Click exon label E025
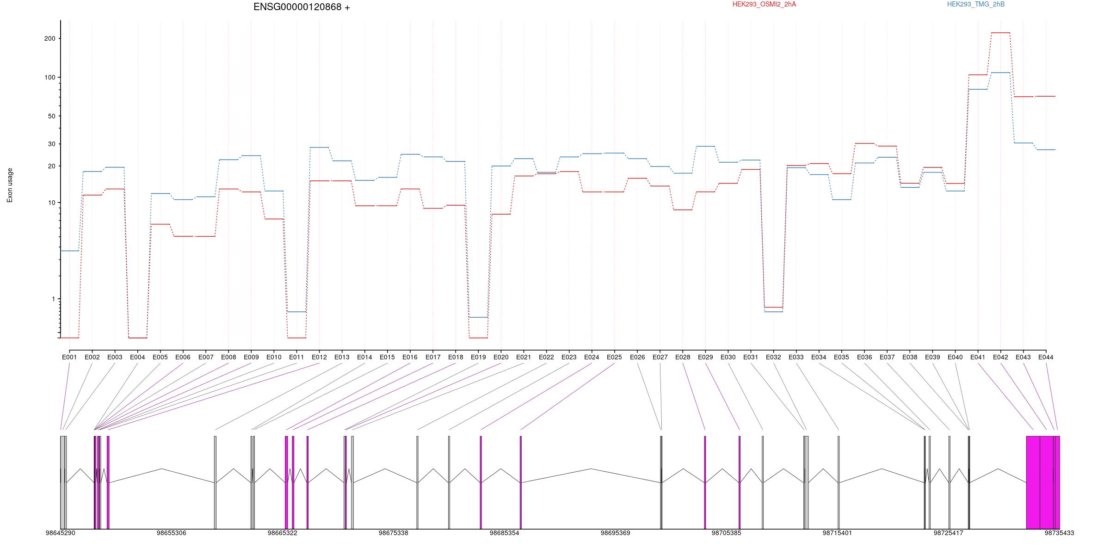The image size is (1110, 555). coord(614,357)
